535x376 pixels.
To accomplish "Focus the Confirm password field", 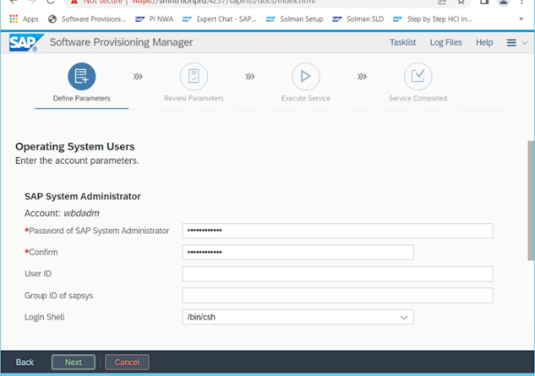I will pos(298,253).
